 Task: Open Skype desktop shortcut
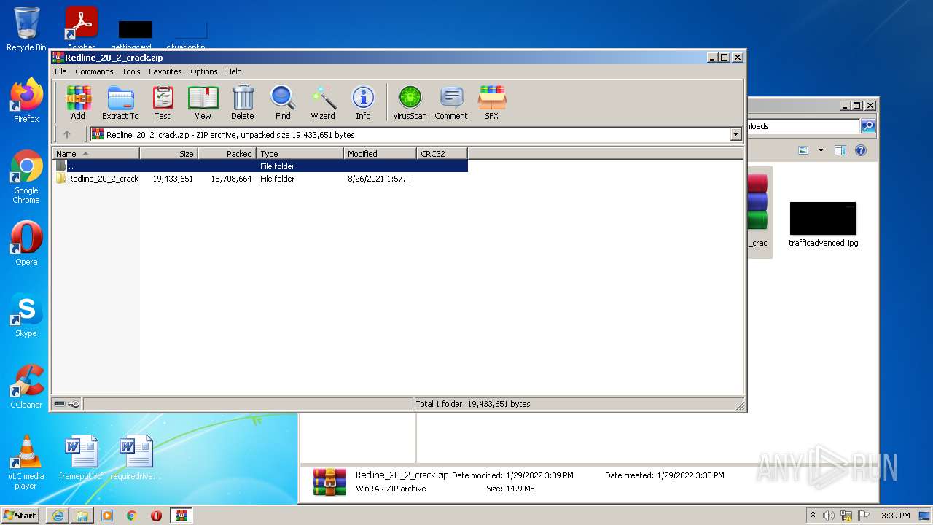pyautogui.click(x=26, y=315)
